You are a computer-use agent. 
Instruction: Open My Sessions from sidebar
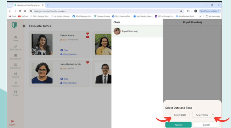(x=15, y=55)
